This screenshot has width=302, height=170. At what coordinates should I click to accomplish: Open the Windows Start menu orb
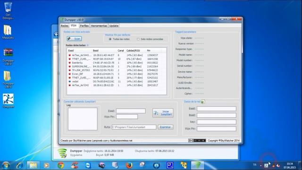[x=6, y=165]
